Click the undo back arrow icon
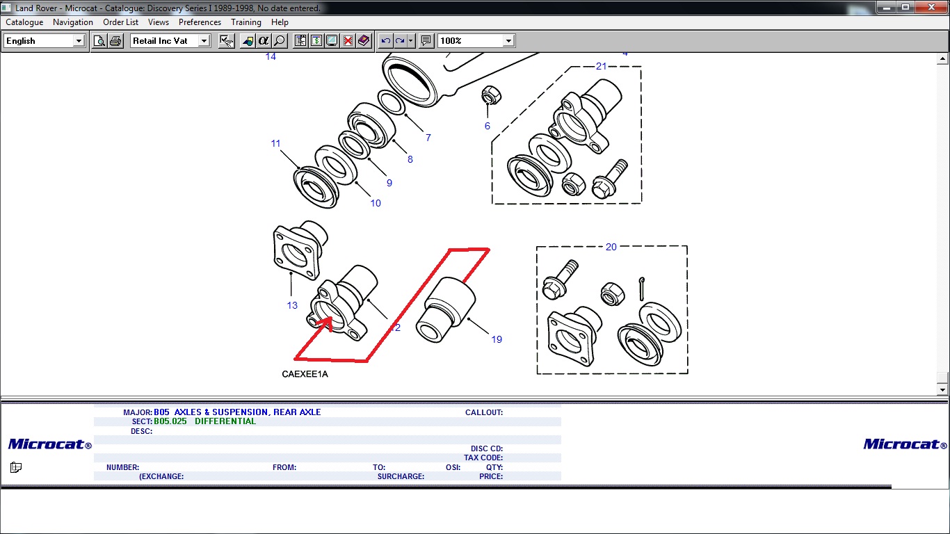 coord(386,41)
